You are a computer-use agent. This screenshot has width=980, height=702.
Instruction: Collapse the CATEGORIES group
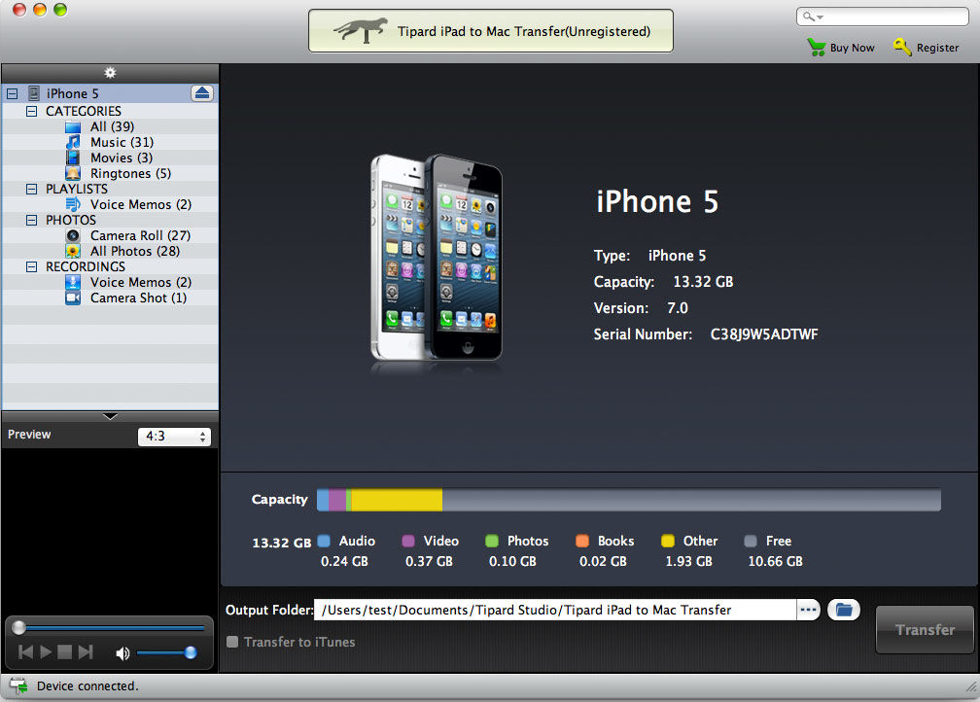click(x=31, y=111)
